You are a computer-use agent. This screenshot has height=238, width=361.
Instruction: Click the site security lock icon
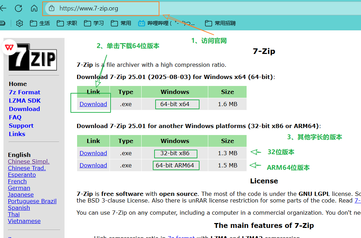click(x=52, y=8)
